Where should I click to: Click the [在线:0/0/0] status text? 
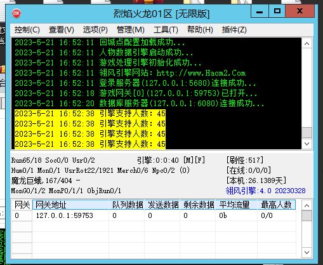pos(249,170)
